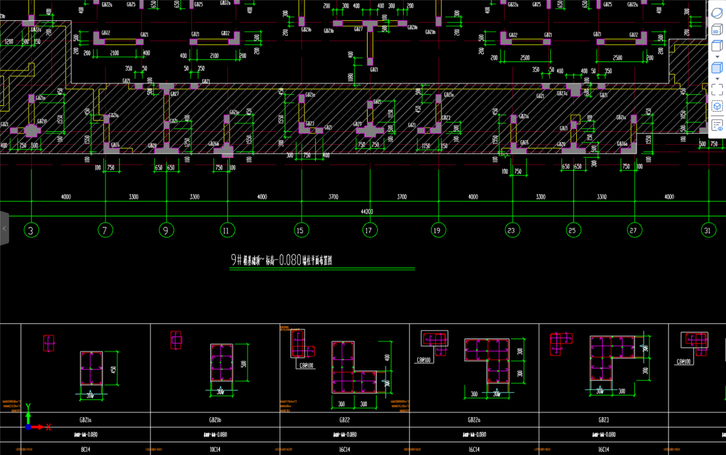Select axis bubble number 25
This screenshot has width=726, height=455.
(573, 230)
